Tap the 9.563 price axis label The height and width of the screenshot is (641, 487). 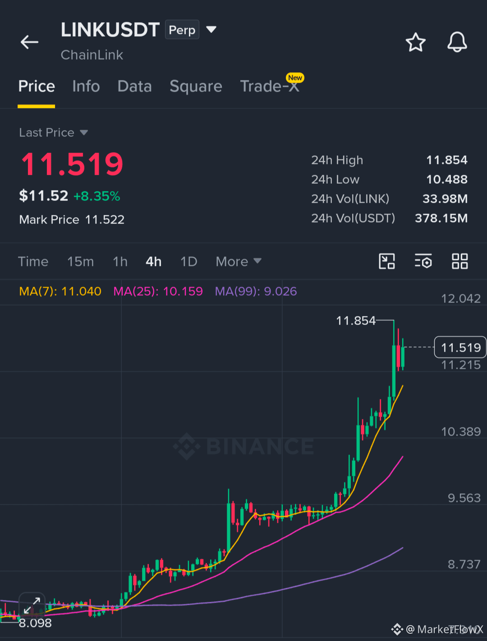pos(464,498)
